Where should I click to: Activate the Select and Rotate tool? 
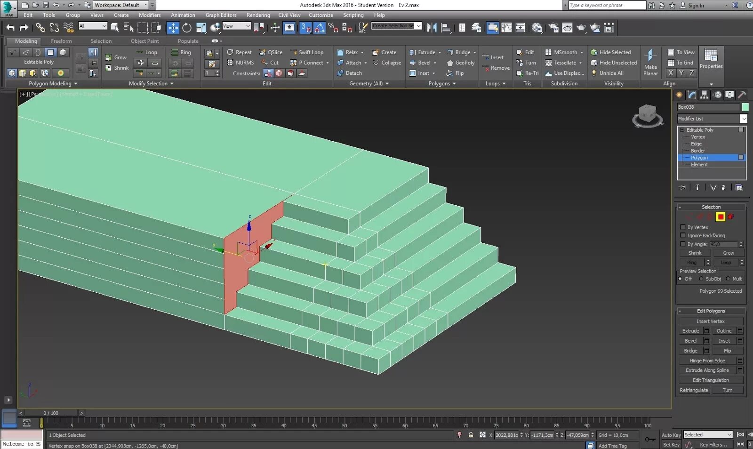(x=187, y=28)
